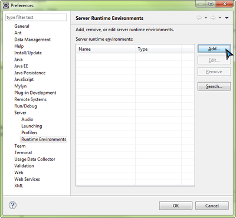Open the forward history dropdown arrow
Image resolution: width=236 pixels, height=218 pixels.
click(220, 18)
